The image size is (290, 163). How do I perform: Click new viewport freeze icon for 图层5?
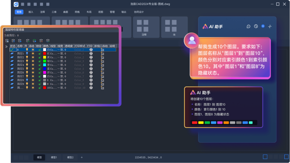click(102, 69)
